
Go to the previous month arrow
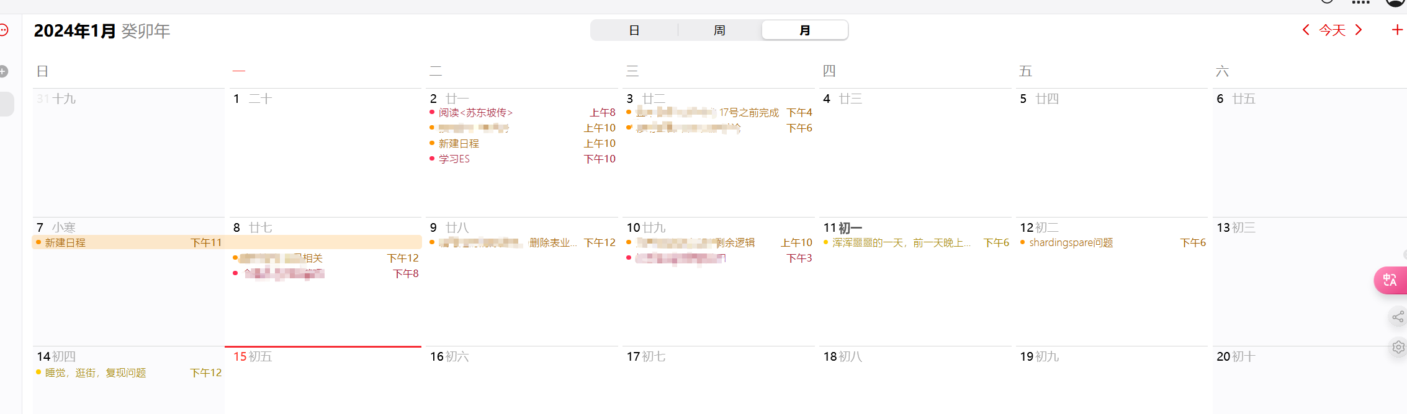coord(1306,30)
